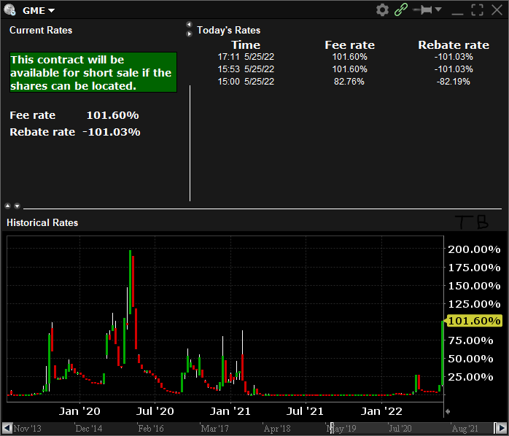Click the left handle of timeline range slider
509x436 pixels.
(x=332, y=428)
